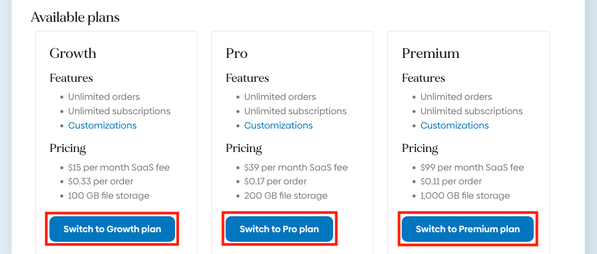Click the $0.17 per order item
The width and height of the screenshot is (597, 254).
point(276,181)
